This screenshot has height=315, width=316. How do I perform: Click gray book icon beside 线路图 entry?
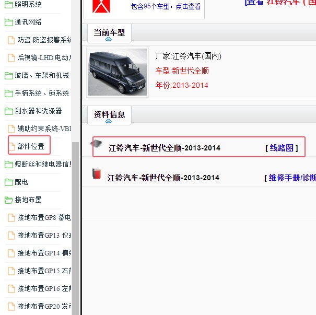point(96,144)
